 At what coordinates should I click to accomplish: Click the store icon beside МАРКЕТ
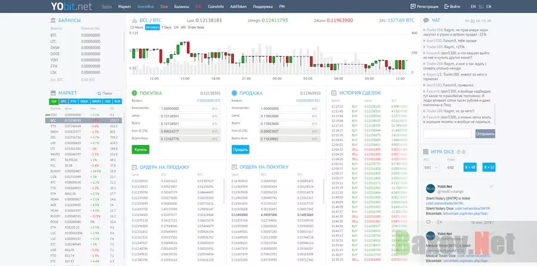(x=53, y=93)
